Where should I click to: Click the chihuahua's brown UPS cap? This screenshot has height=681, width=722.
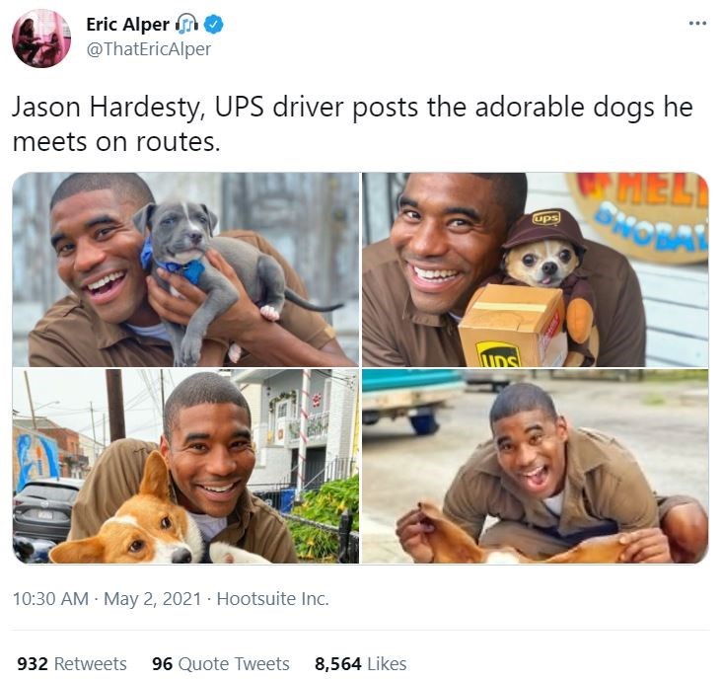pos(542,229)
